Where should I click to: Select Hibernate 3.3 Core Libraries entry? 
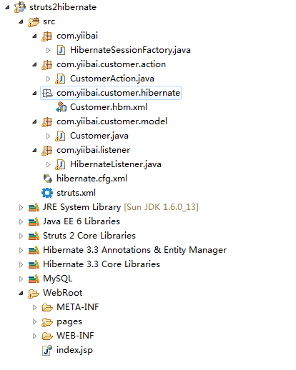102,264
